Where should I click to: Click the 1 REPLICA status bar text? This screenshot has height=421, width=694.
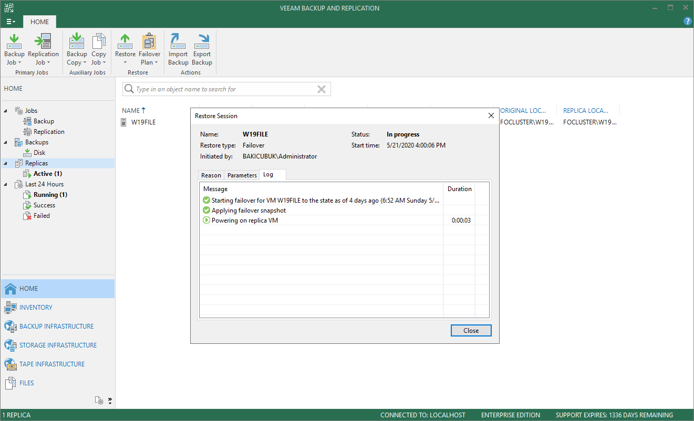pos(16,415)
